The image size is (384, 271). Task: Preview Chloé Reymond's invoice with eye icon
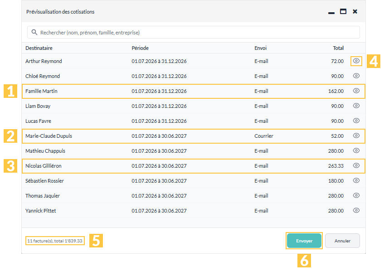356,76
